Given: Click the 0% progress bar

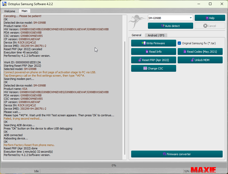Looking at the screenshot, I should coord(114,165).
